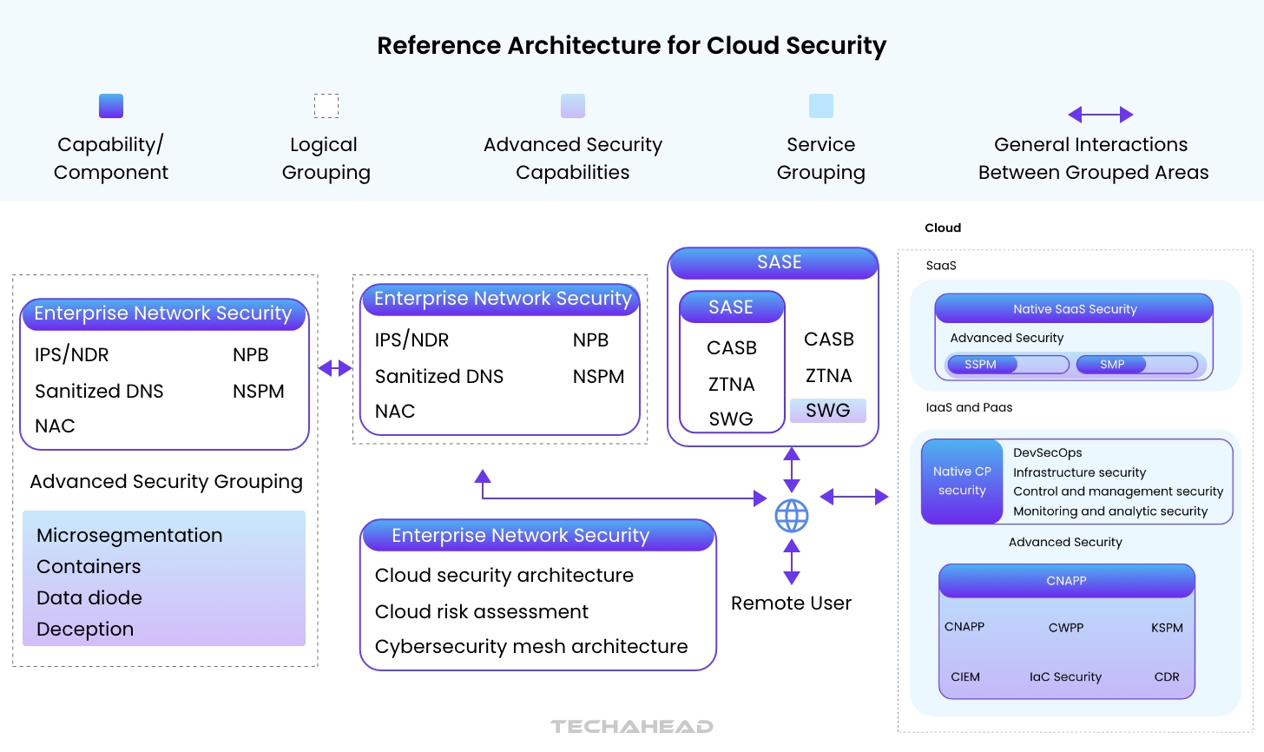The height and width of the screenshot is (752, 1264).
Task: Click the 'Logical Grouping' legend label
Action: [x=326, y=158]
